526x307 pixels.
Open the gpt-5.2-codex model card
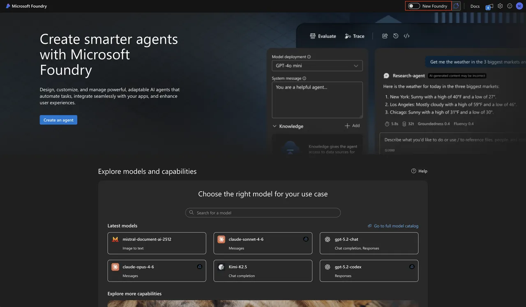coord(369,271)
